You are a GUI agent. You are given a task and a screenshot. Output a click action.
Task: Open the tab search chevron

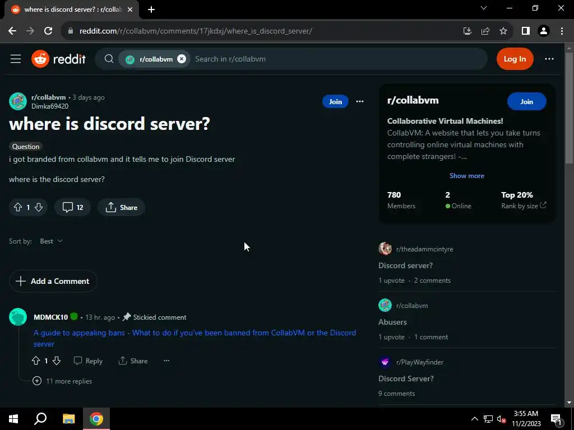[484, 8]
